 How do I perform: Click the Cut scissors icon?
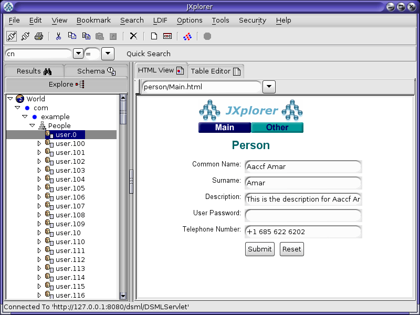[x=58, y=36]
